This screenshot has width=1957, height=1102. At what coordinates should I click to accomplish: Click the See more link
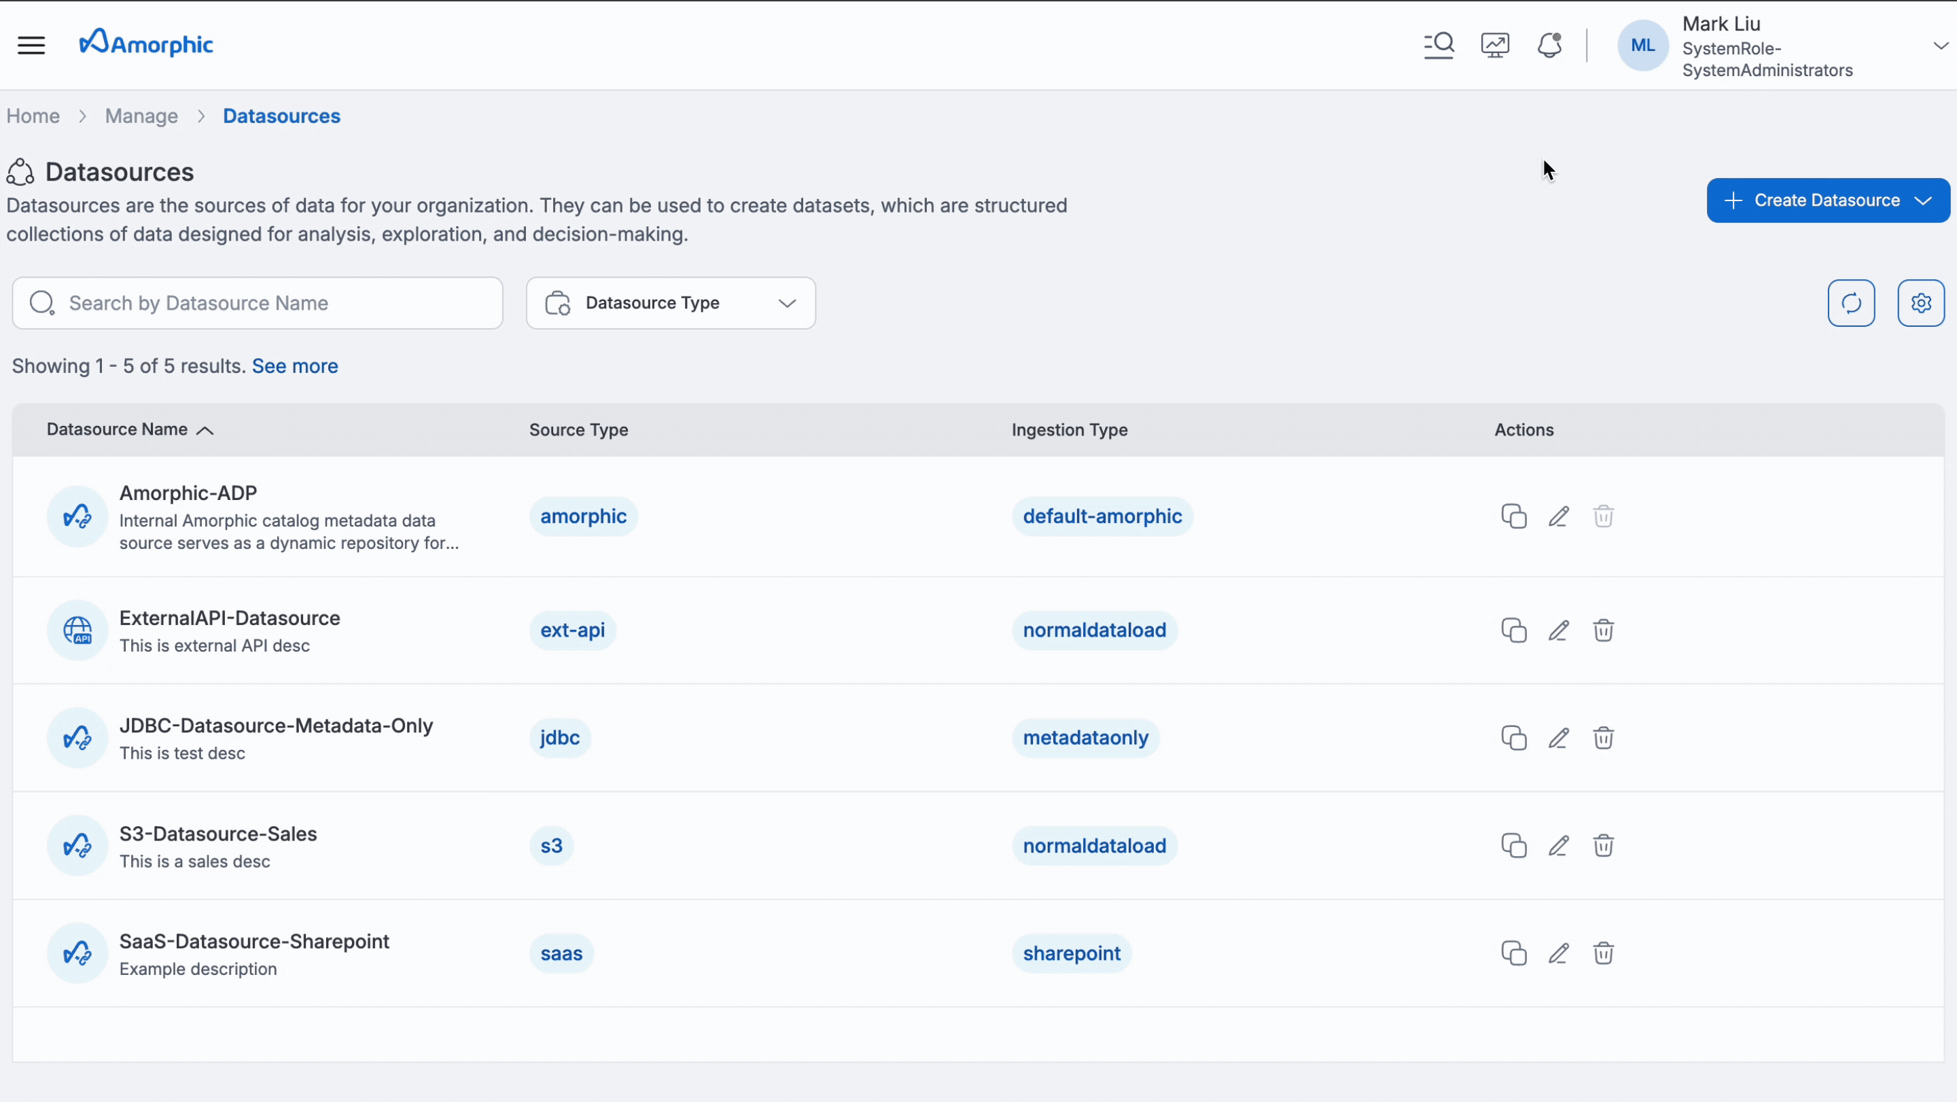tap(295, 366)
